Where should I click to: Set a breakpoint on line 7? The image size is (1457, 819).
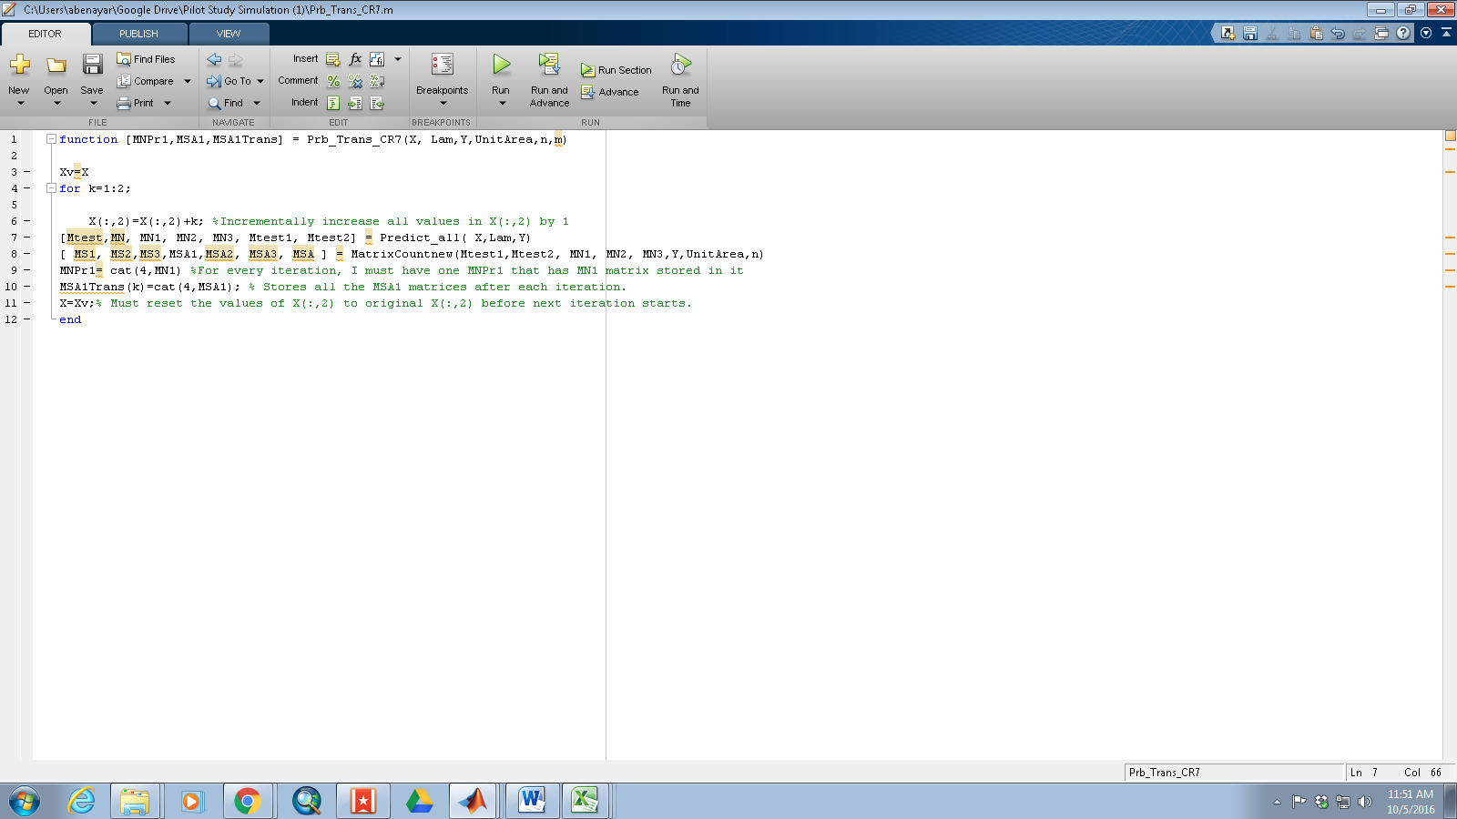point(26,238)
